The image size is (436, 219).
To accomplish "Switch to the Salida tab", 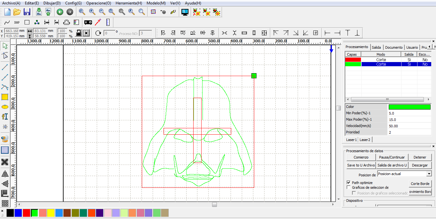I will [376, 47].
